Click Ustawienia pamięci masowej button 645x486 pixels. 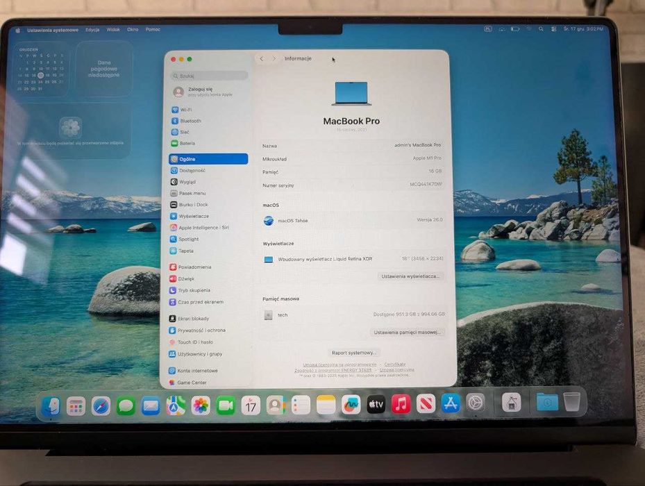coord(407,332)
